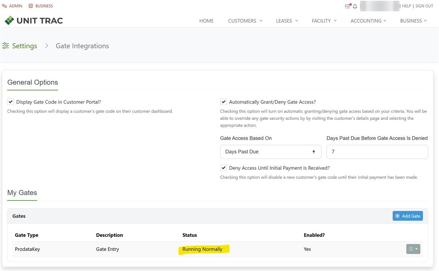This screenshot has width=439, height=271.
Task: Open the Help link
Action: (x=406, y=6)
